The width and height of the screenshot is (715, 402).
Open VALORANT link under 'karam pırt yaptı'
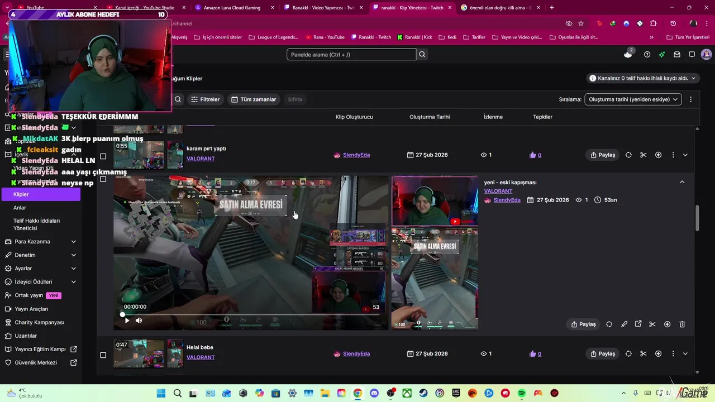click(201, 159)
